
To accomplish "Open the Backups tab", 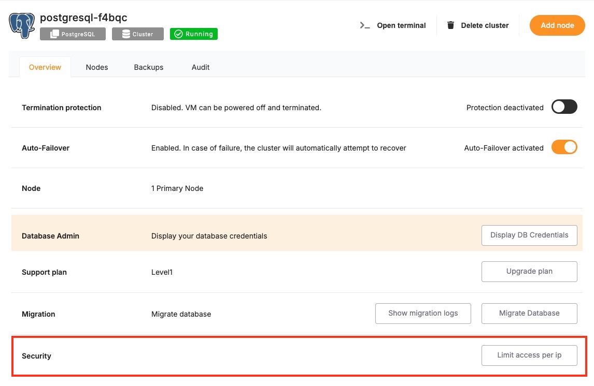I will 149,67.
